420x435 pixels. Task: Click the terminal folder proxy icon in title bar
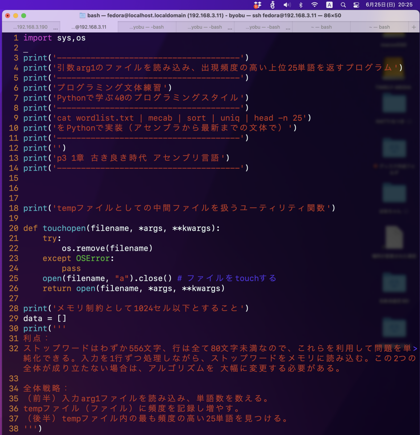tap(83, 16)
